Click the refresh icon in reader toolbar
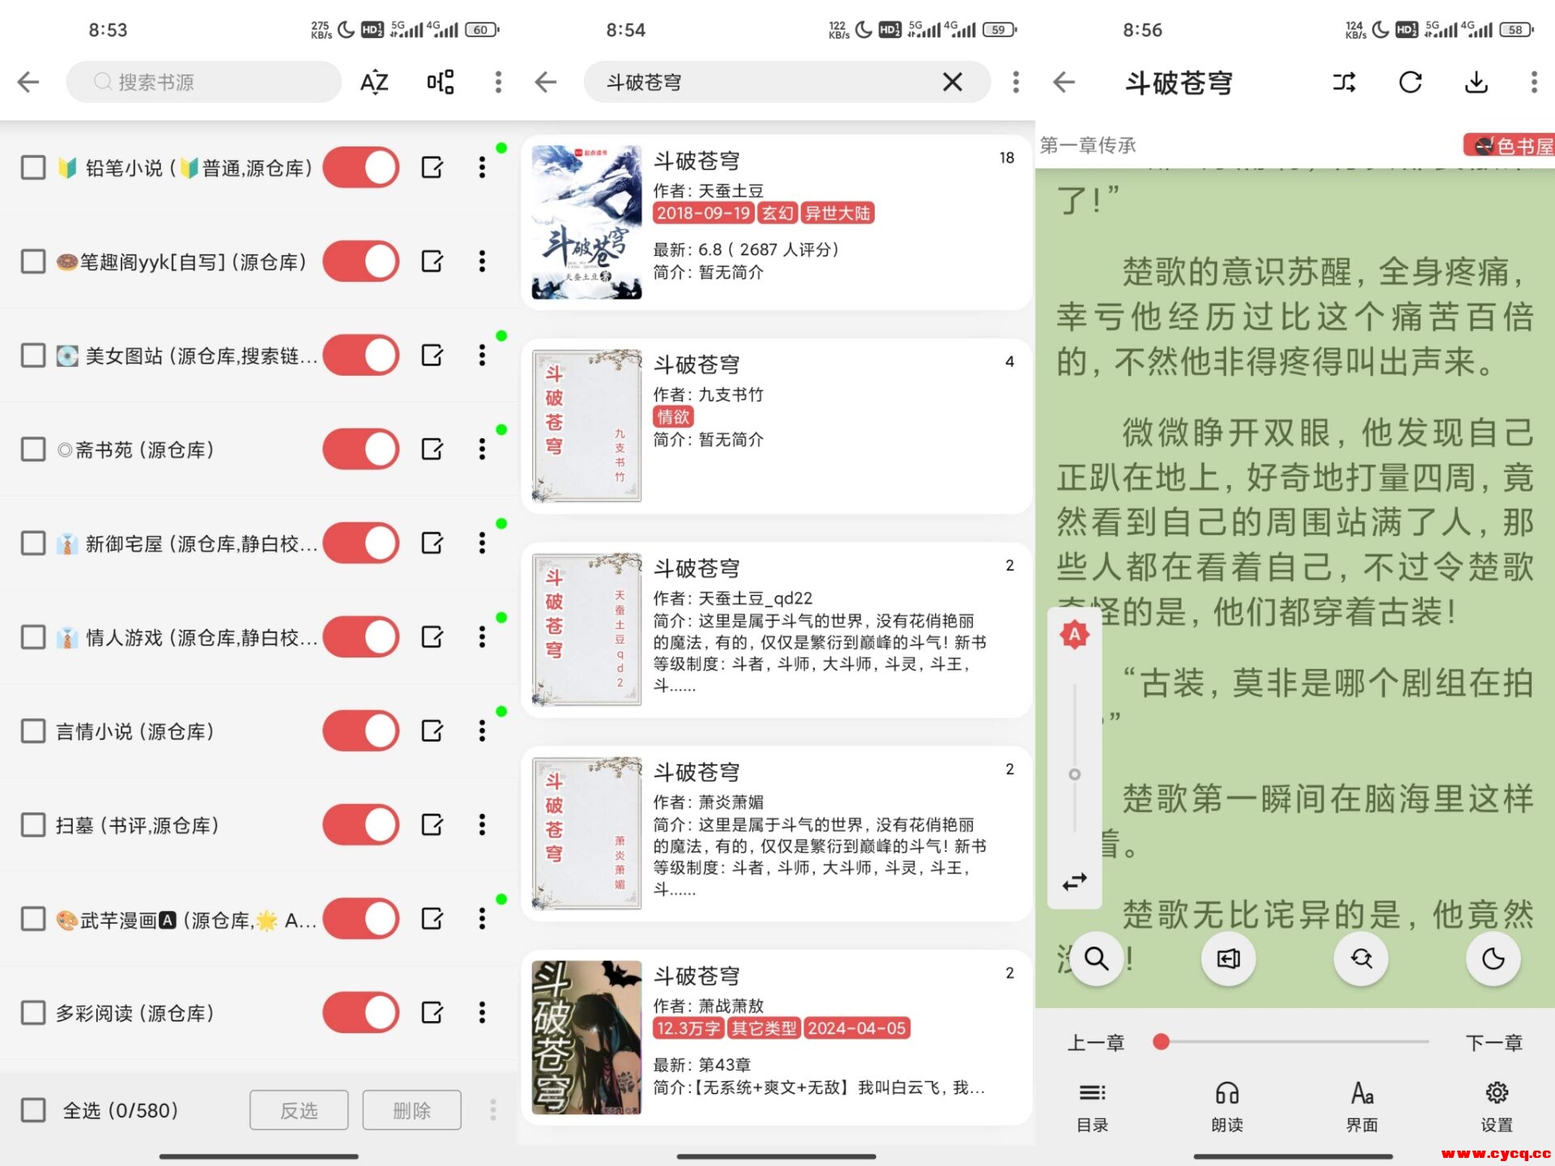 [1410, 82]
